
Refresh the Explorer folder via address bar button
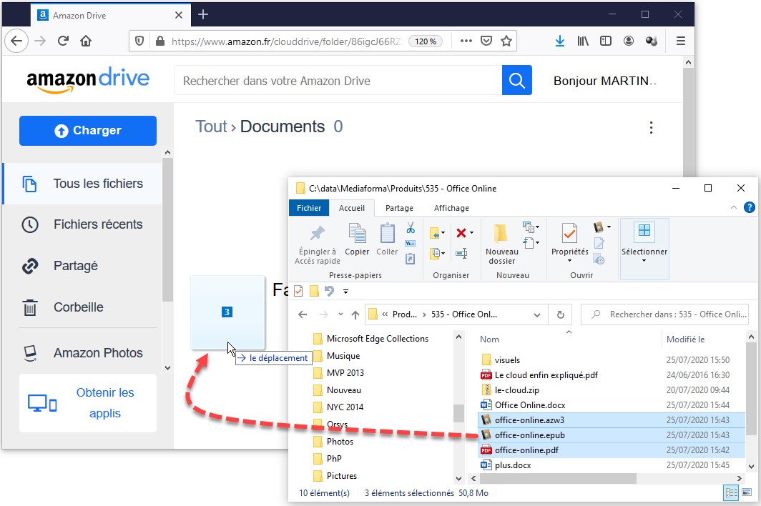click(560, 314)
